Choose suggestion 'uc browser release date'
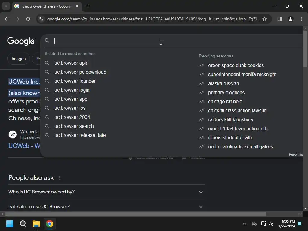 [80, 135]
